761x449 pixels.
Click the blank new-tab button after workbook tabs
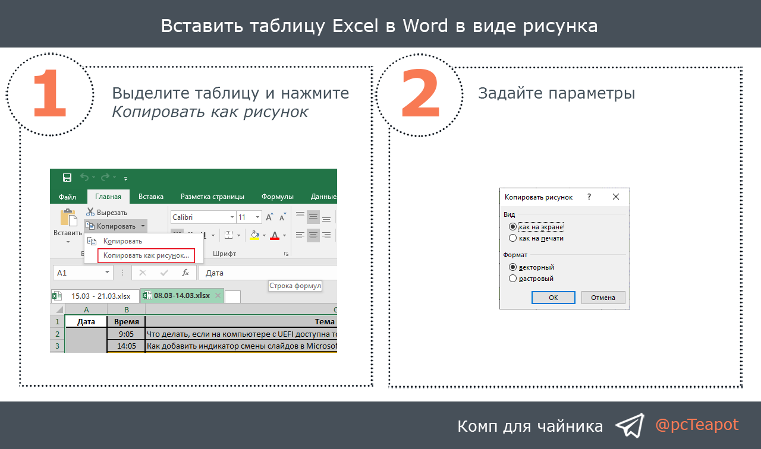pyautogui.click(x=233, y=296)
